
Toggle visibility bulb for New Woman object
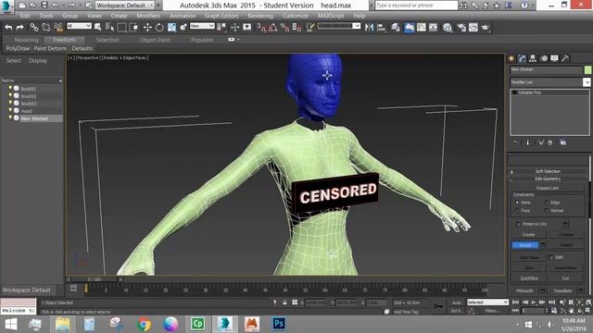pyautogui.click(x=10, y=117)
